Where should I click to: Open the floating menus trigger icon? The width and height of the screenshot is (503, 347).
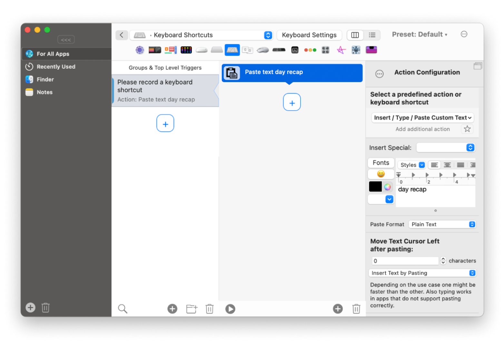[171, 50]
